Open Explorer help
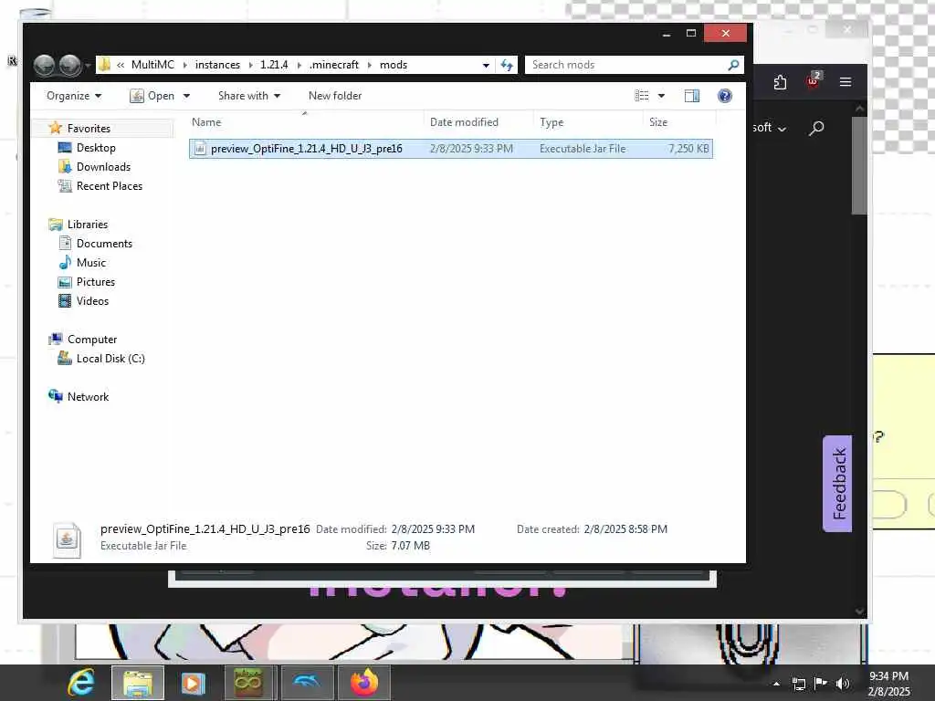The width and height of the screenshot is (935, 701). 724,95
